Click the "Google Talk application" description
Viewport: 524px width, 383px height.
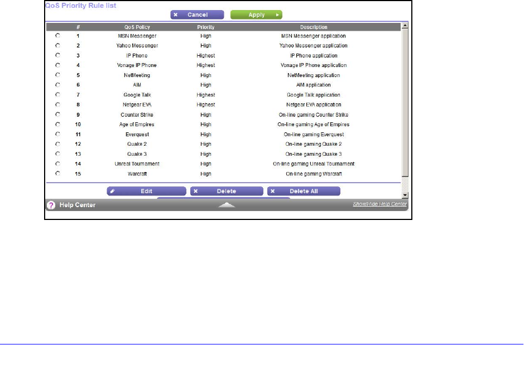coord(314,95)
